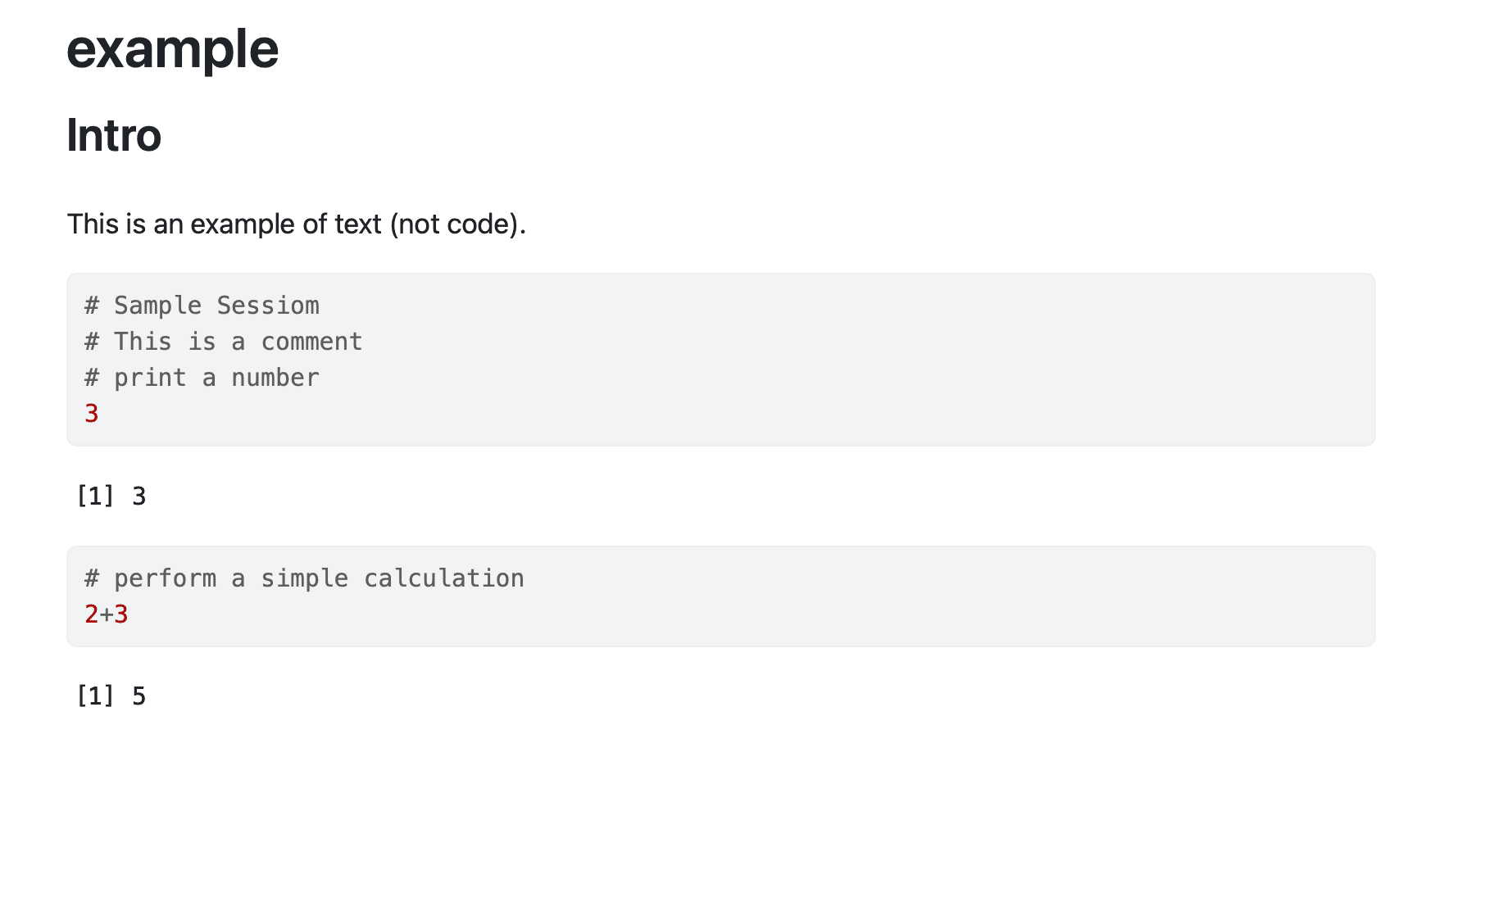This screenshot has height=911, width=1485.
Task: Click the word "number" in the first code block
Action: 275,378
